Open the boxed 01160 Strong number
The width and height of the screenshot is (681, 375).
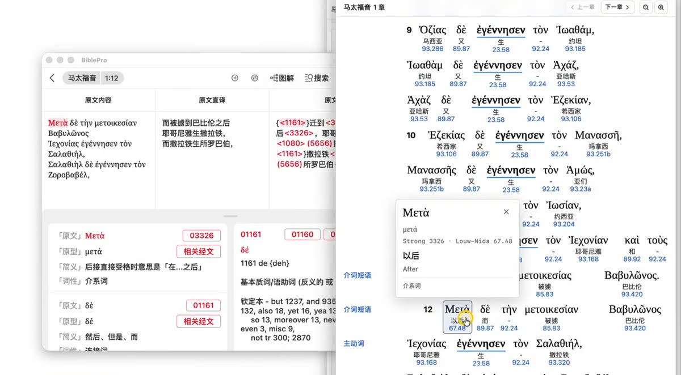[302, 235]
